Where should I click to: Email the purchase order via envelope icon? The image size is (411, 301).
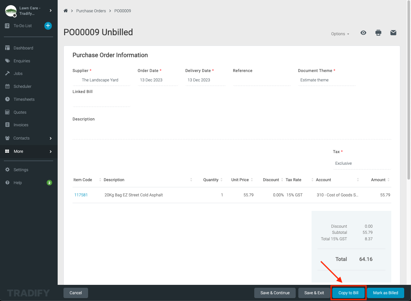[393, 33]
